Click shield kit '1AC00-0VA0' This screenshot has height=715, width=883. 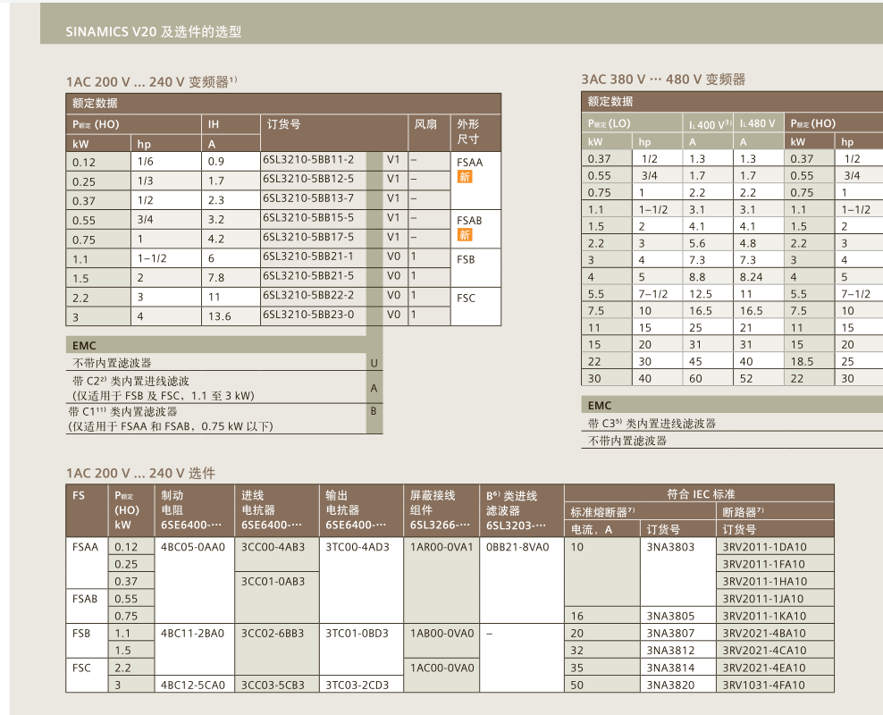[441, 668]
